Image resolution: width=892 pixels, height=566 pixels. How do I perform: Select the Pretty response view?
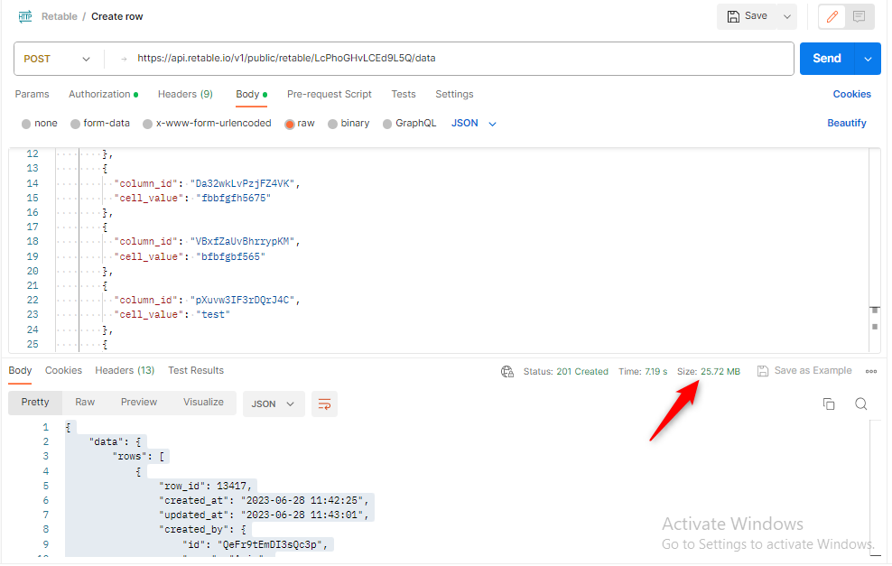coord(35,403)
